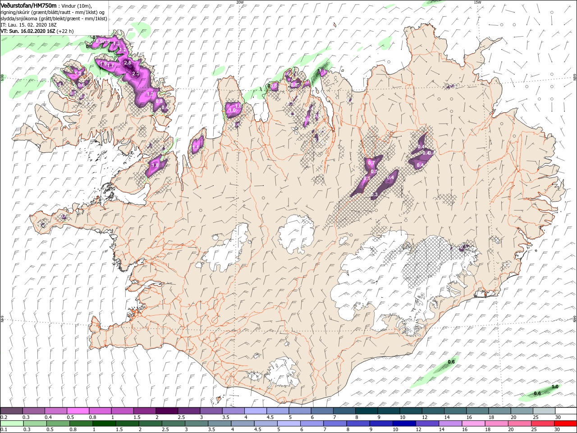This screenshot has width=577, height=433.
Task: Pick the violet swatch labelled 14 in the bottom scale
Action: [x=450, y=424]
